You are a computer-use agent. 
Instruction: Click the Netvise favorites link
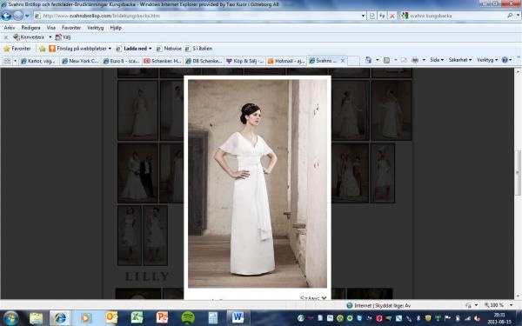tap(169, 49)
